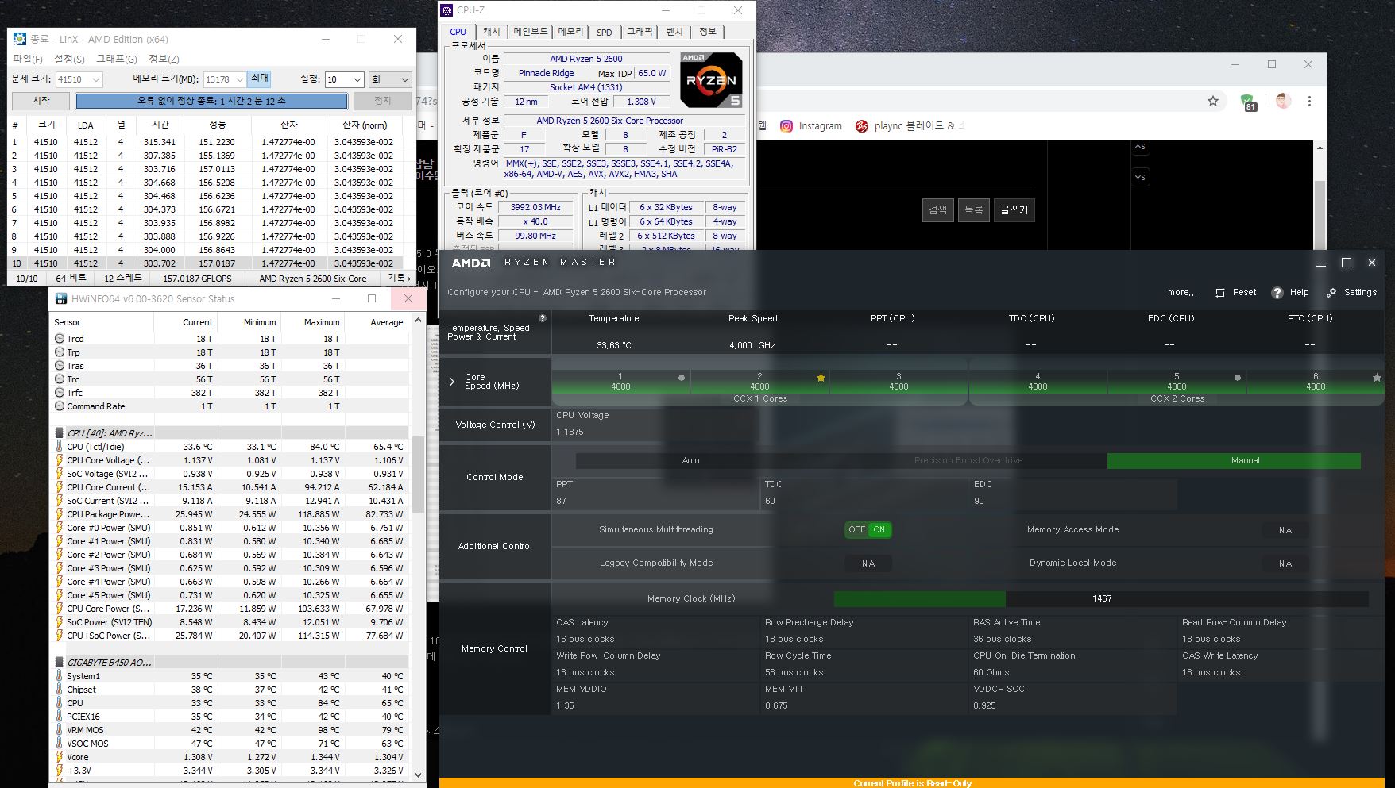This screenshot has width=1395, height=788.
Task: Open more... in Ryzen Master header
Action: pos(1182,293)
